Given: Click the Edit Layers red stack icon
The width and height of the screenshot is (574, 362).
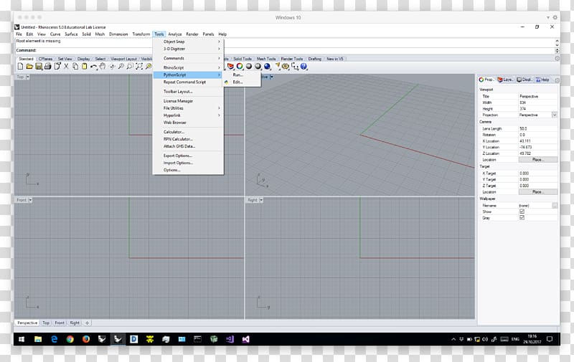Looking at the screenshot, I should point(230,66).
